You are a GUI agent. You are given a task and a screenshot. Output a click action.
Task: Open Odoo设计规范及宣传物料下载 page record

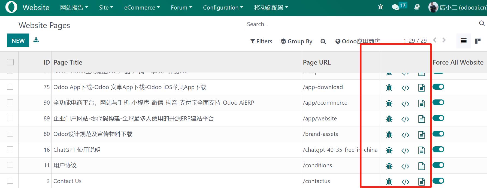click(93, 134)
